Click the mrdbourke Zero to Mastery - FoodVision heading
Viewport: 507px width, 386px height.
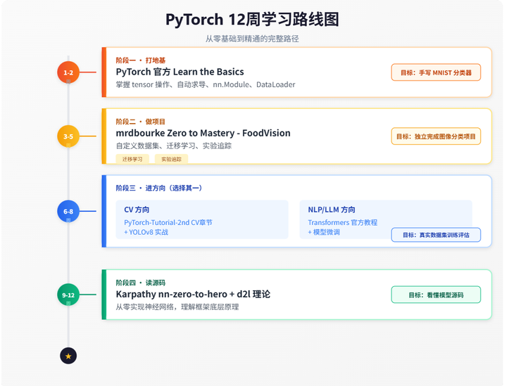[x=203, y=133]
